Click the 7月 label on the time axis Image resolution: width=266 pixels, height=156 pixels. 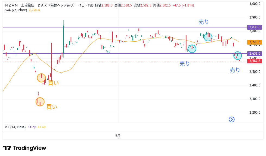118,136
